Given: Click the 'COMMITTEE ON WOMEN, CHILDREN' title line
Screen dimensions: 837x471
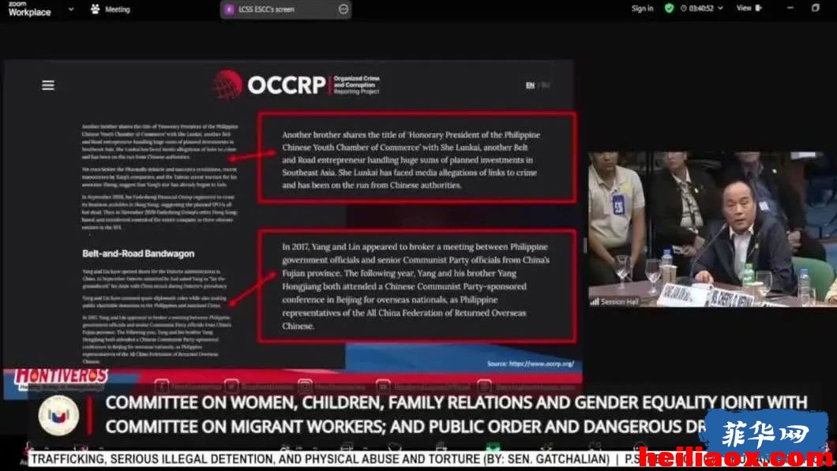Looking at the screenshot, I should coord(456,402).
